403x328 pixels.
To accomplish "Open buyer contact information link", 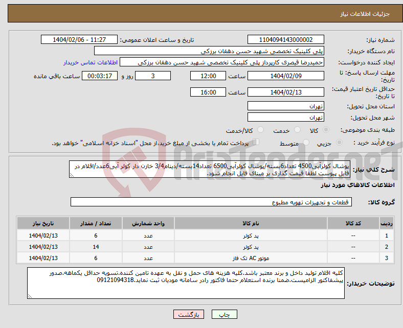I will pyautogui.click(x=91, y=62).
